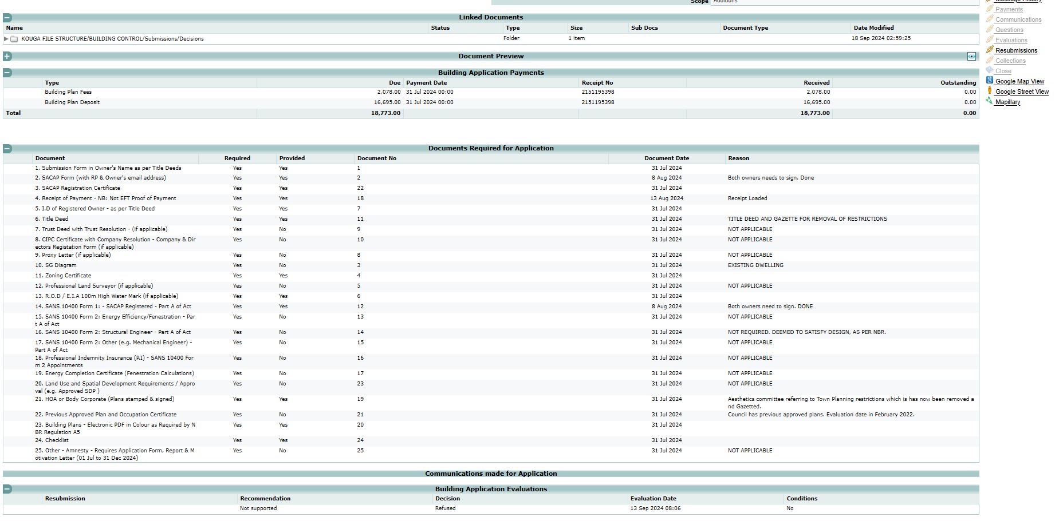This screenshot has width=1063, height=521.
Task: Click the 13 Aug 2024 document date
Action: click(x=667, y=198)
